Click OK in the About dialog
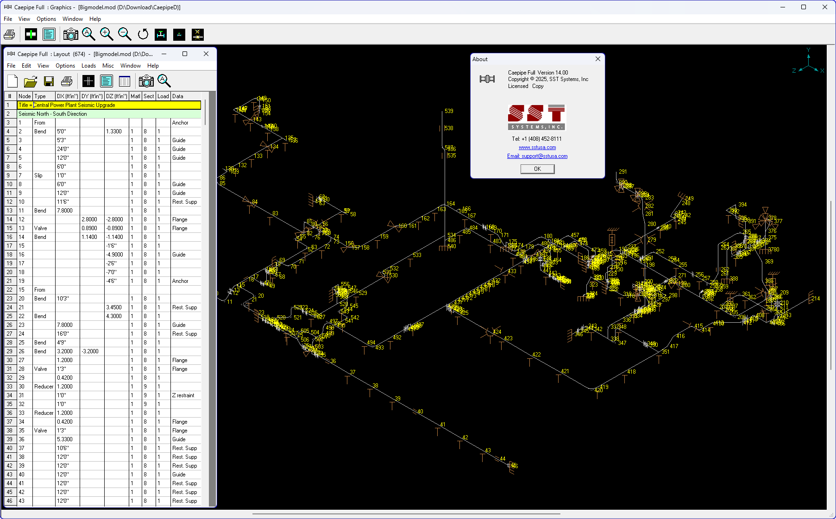836x519 pixels. [x=537, y=169]
